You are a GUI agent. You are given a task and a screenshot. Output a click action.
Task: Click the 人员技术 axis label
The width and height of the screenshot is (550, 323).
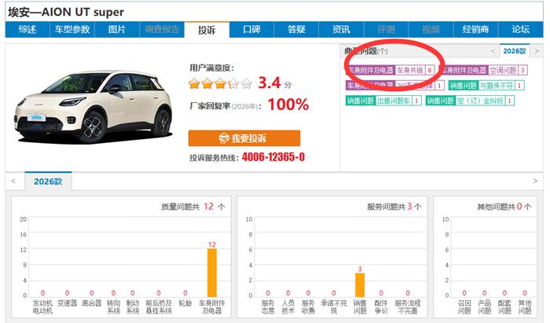point(288,306)
